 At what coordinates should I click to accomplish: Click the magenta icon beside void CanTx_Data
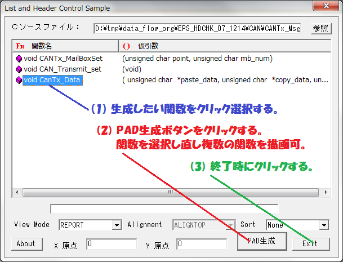[19, 80]
